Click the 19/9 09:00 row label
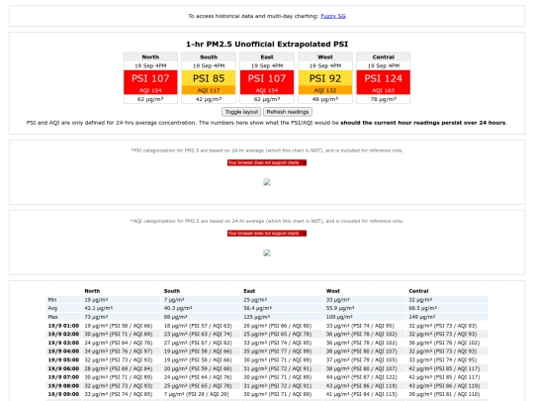 pyautogui.click(x=63, y=394)
